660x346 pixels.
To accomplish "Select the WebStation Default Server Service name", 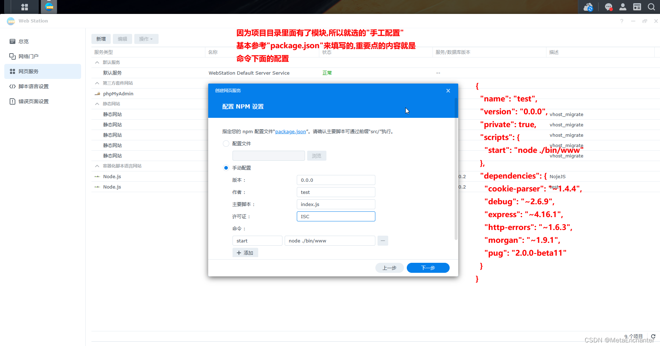I will tap(249, 73).
